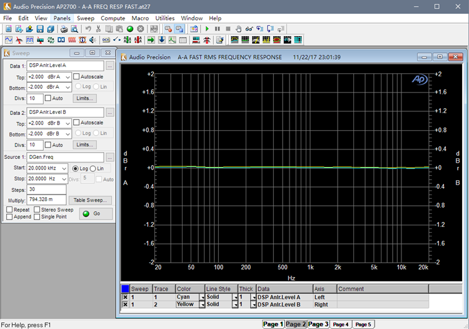The image size is (469, 329).
Task: Click the Bar Graph meter icon
Action: point(196,40)
